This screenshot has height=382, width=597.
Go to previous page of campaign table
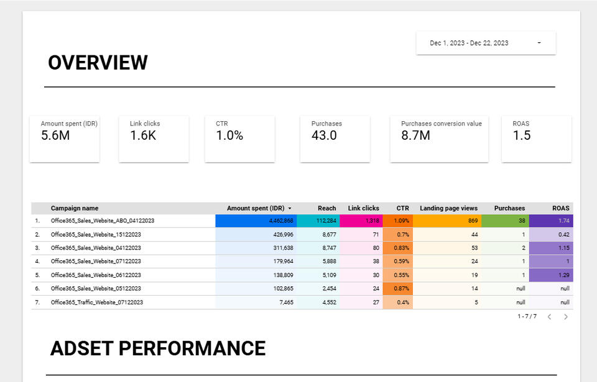pyautogui.click(x=549, y=317)
